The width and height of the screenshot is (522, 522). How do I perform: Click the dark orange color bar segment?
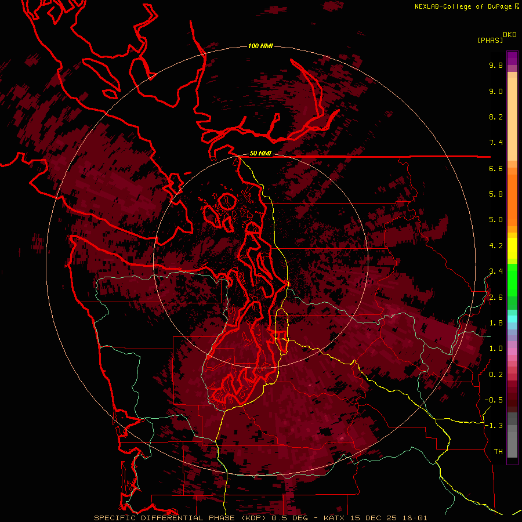point(512,200)
